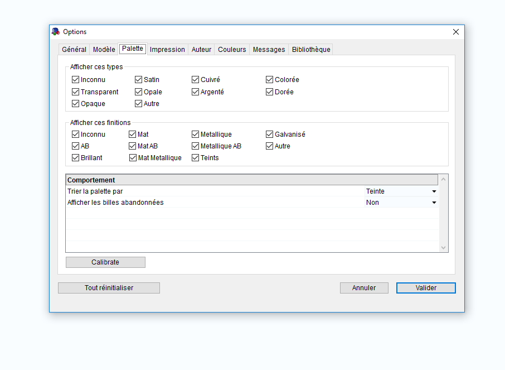Click the Options window app icon
This screenshot has width=505, height=370.
click(56, 32)
